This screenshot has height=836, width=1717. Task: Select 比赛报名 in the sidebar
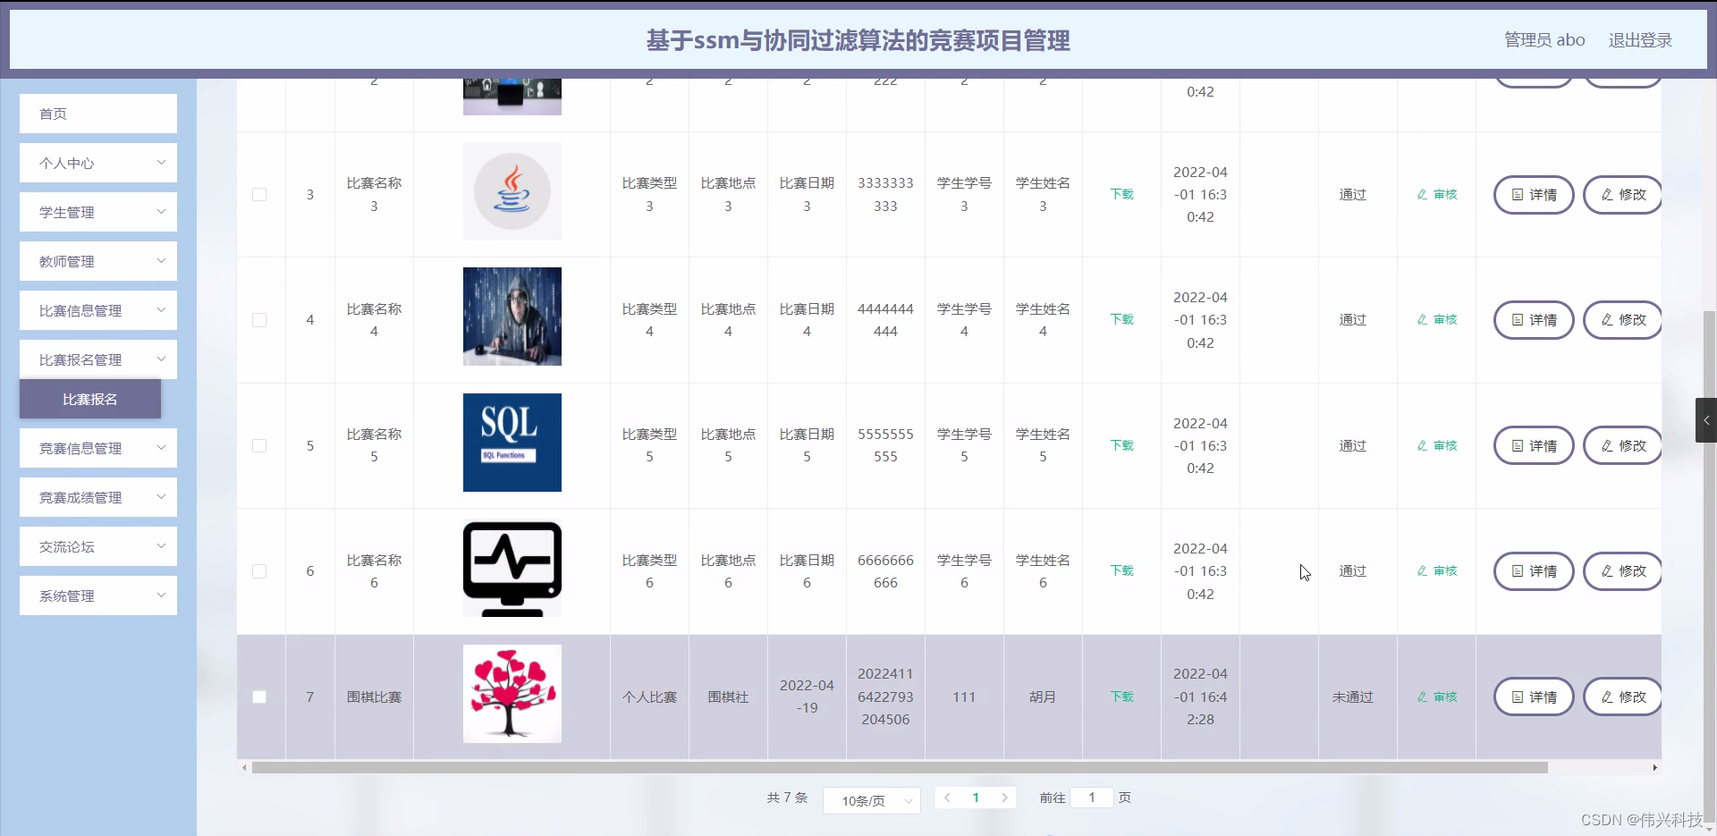[89, 400]
